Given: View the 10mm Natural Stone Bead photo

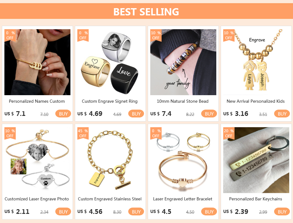Looking at the screenshot, I should point(183,62).
